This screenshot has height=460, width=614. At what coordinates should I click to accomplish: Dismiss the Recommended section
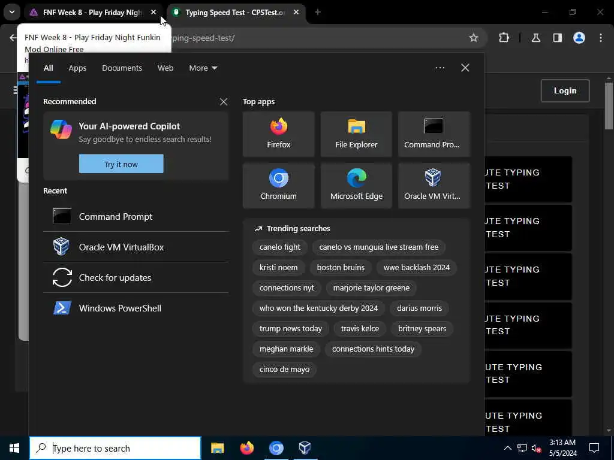[224, 102]
